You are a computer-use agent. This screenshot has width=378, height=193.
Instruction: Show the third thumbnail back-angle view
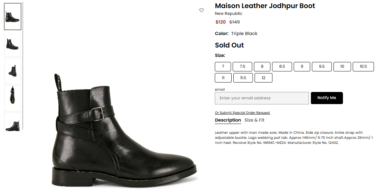point(12,71)
